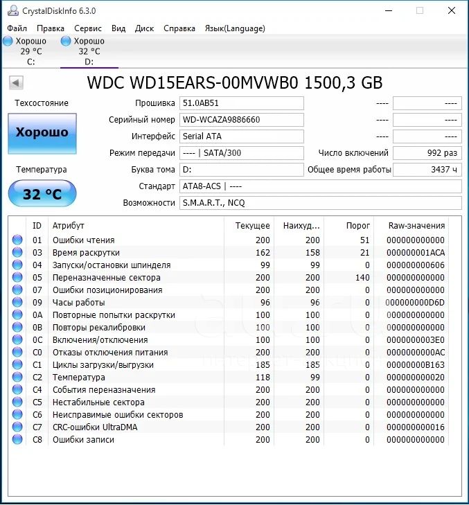The height and width of the screenshot is (505, 469).
Task: Click the previous disk arrow button
Action: pyautogui.click(x=16, y=82)
